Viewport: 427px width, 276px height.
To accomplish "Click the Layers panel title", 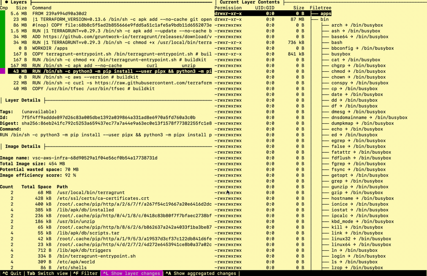I will tap(18, 2).
